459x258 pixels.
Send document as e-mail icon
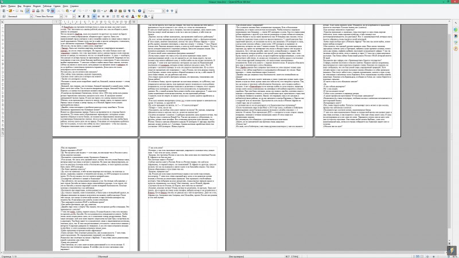[21, 11]
